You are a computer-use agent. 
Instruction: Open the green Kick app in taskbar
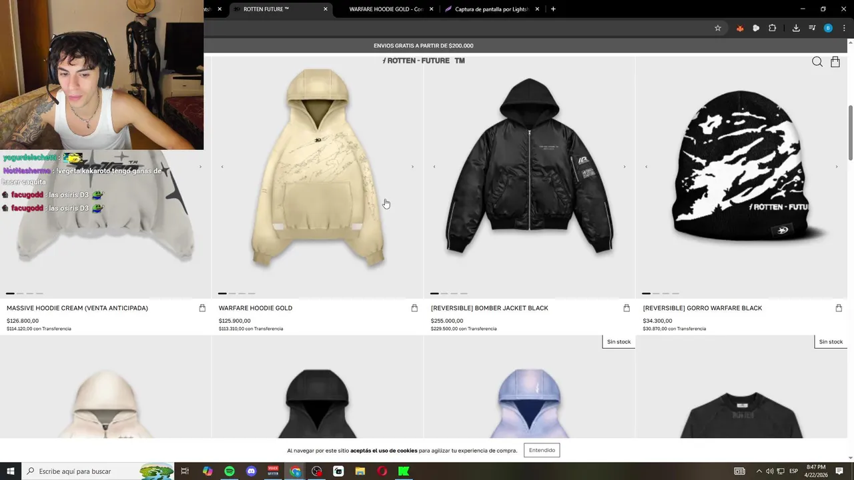pos(404,471)
